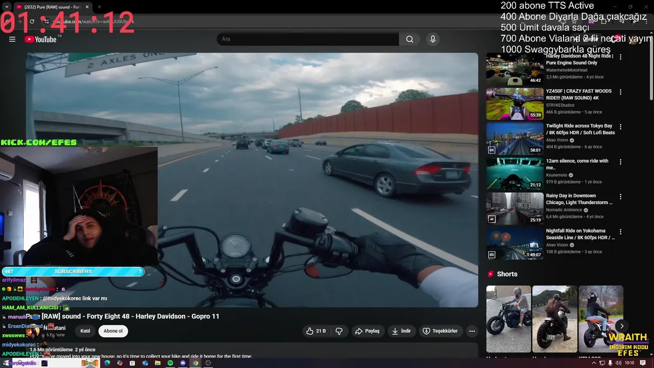Open Discord from the taskbar
The image size is (654, 368).
pyautogui.click(x=183, y=363)
